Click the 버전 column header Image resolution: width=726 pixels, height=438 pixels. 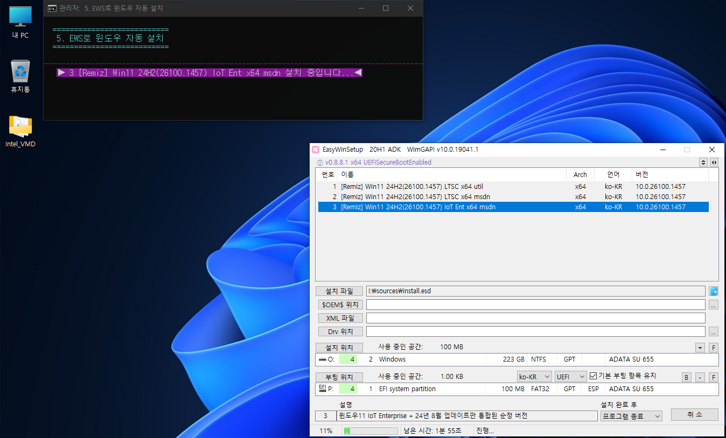coord(670,175)
